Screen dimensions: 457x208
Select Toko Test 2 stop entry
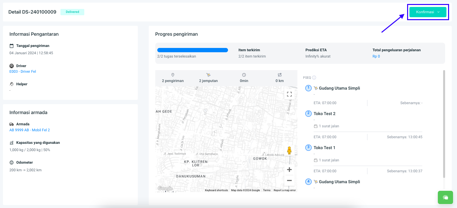324,114
